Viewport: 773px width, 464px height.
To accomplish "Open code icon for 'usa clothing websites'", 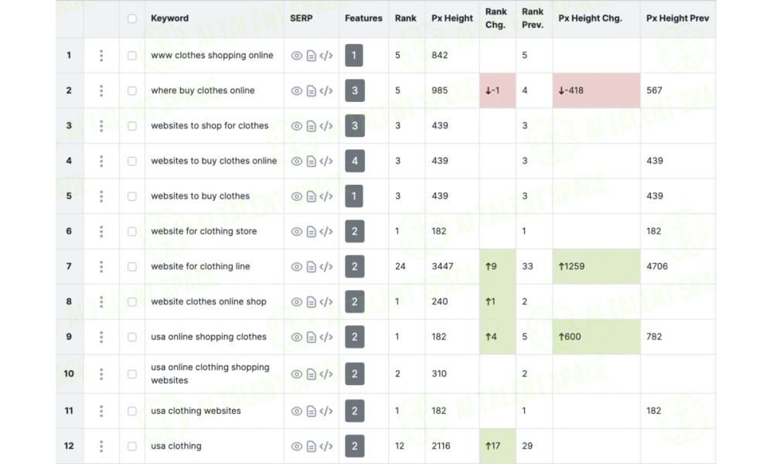I will click(x=326, y=411).
